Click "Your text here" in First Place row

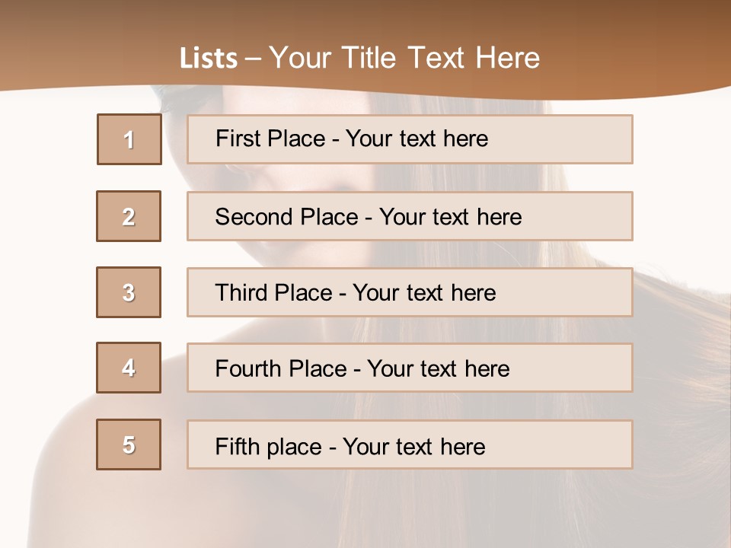(x=417, y=139)
